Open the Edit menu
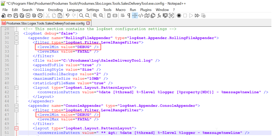This screenshot has width=273, height=136. pyautogui.click(x=15, y=10)
